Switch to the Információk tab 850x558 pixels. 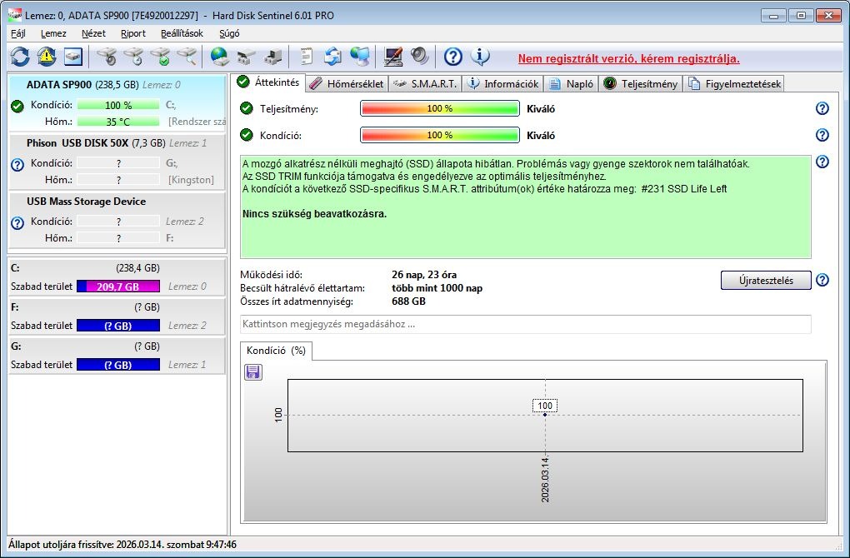pyautogui.click(x=503, y=84)
